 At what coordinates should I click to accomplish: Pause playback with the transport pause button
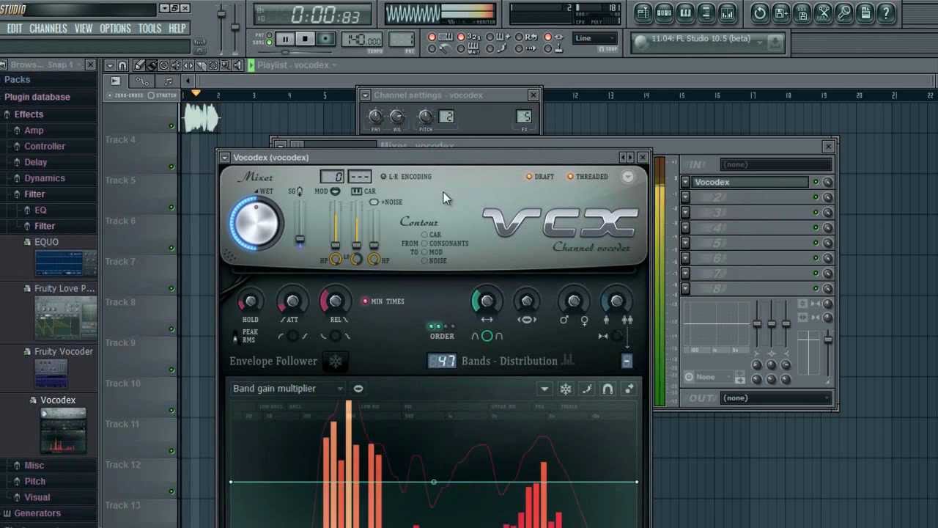(x=285, y=39)
